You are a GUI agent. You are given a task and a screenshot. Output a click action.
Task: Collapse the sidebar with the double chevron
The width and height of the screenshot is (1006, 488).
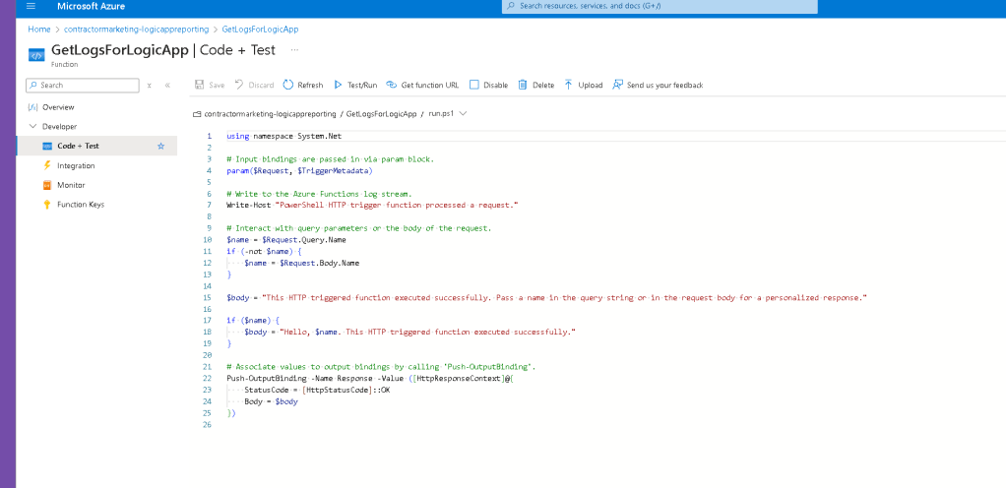(x=167, y=86)
